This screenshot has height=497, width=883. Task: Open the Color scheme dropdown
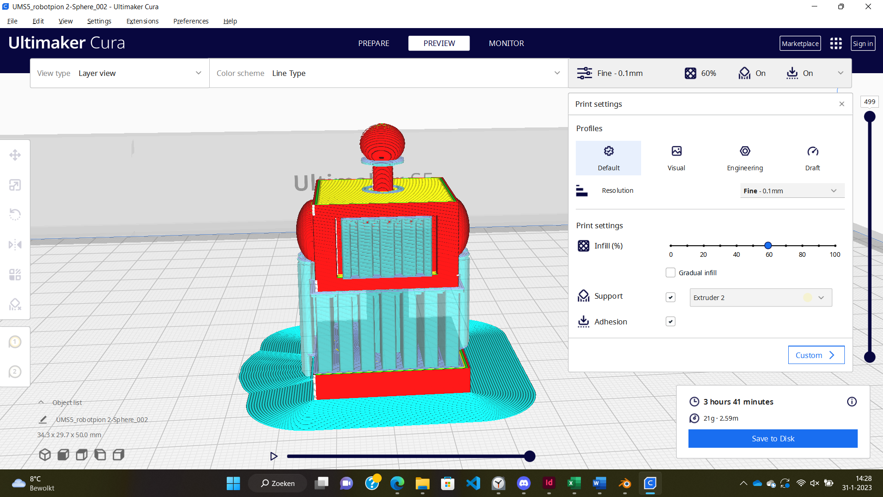[389, 73]
